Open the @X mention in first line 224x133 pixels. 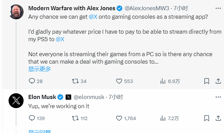(x=93, y=17)
